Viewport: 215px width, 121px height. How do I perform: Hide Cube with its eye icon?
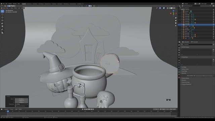(213, 26)
